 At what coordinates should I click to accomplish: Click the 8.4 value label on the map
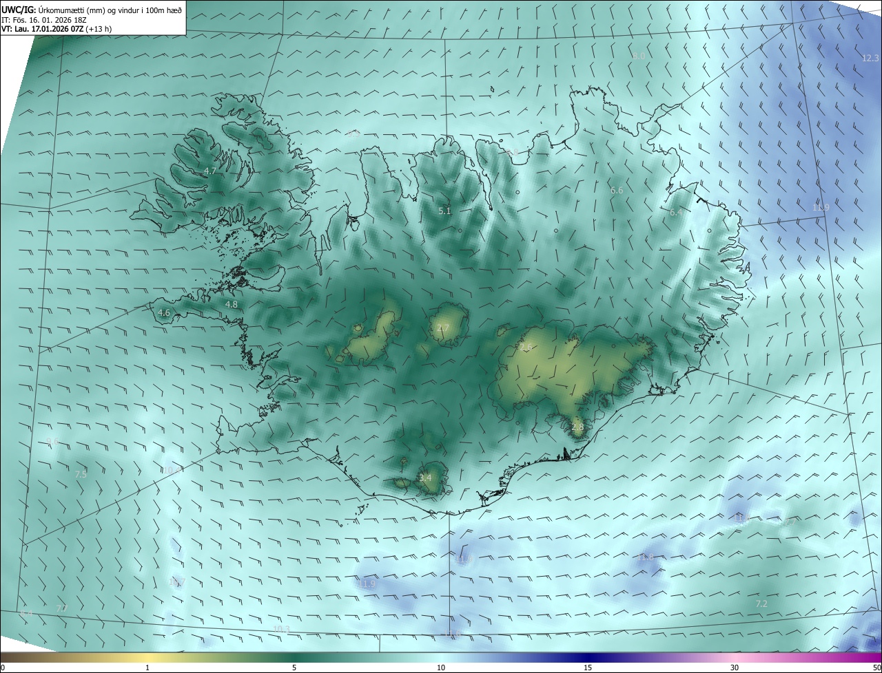[x=26, y=613]
